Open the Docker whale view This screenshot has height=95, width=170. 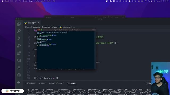tap(19, 82)
